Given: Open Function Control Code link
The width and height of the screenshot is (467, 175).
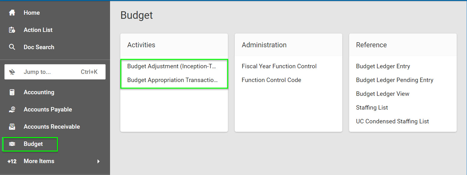Looking at the screenshot, I should coord(271,80).
